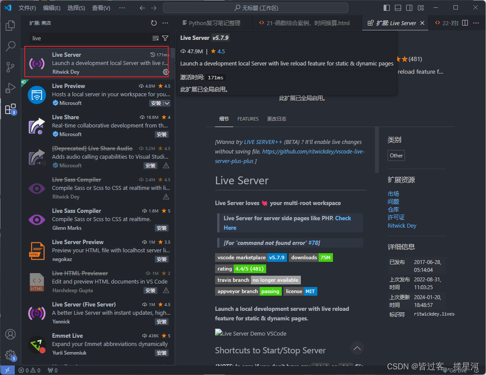Install Live Sass Compiler by Glenn Marks
This screenshot has height=375, width=486.
click(161, 228)
